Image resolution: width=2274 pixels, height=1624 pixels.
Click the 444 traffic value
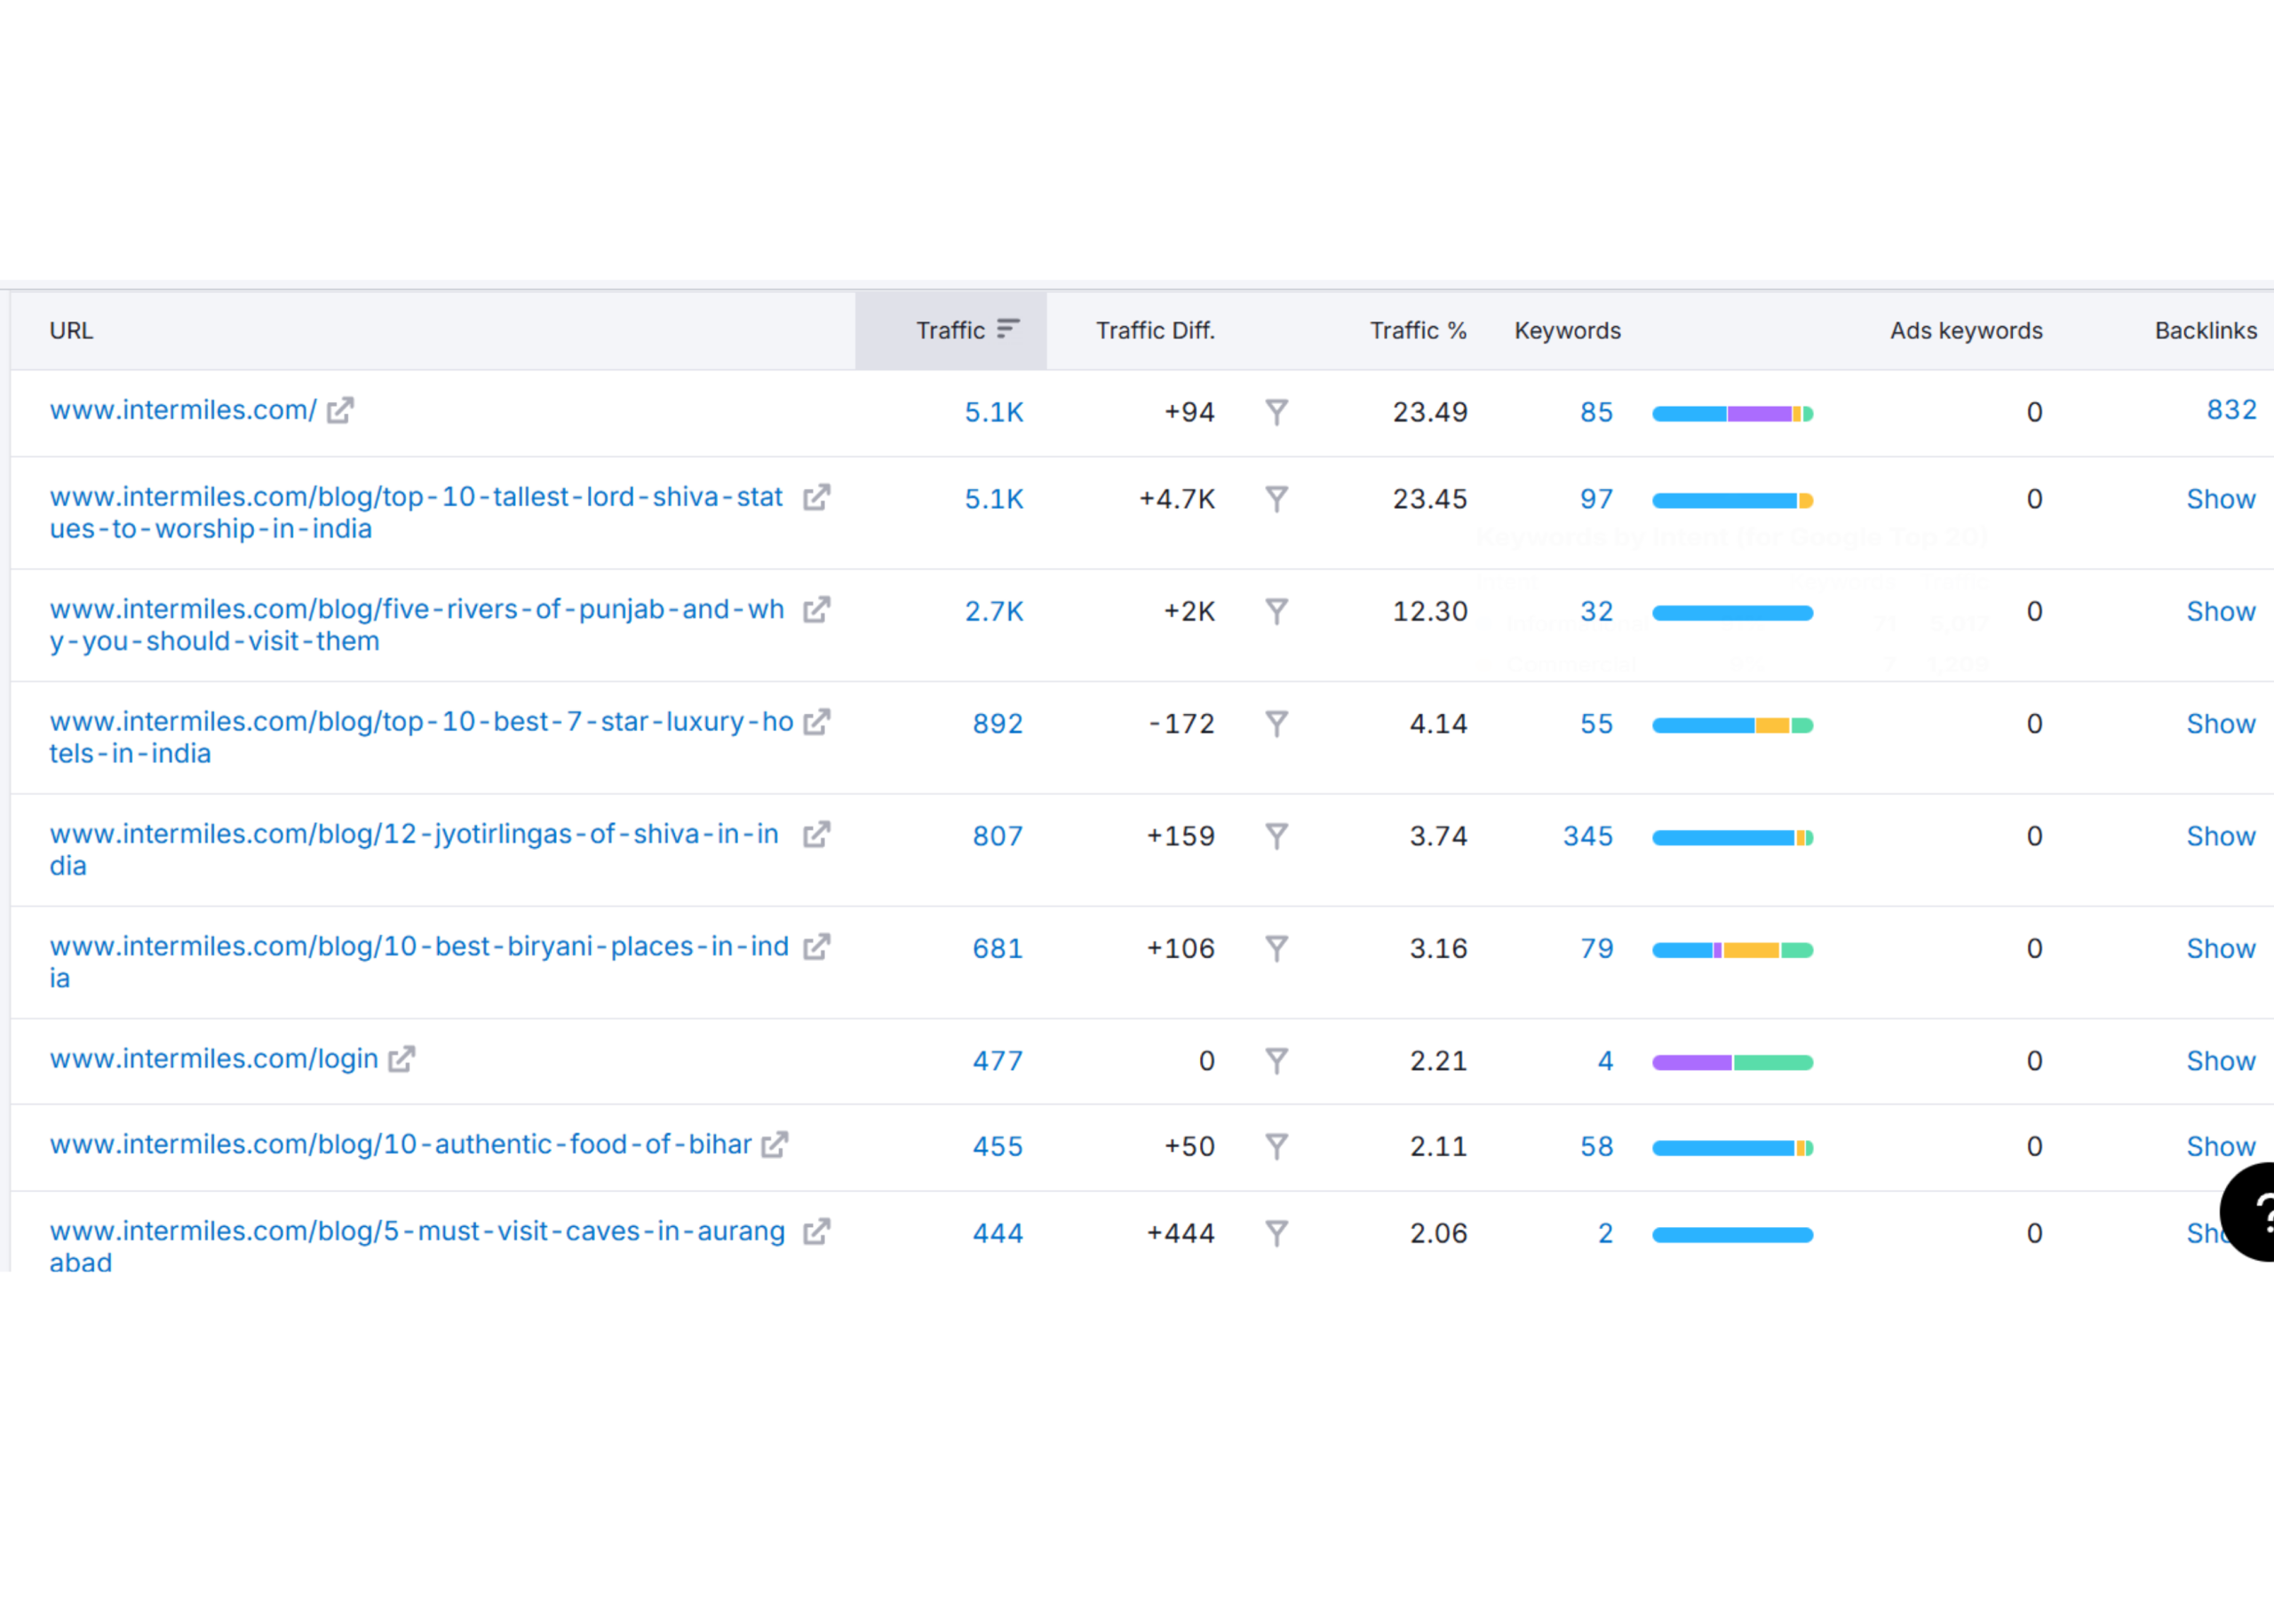pyautogui.click(x=998, y=1233)
